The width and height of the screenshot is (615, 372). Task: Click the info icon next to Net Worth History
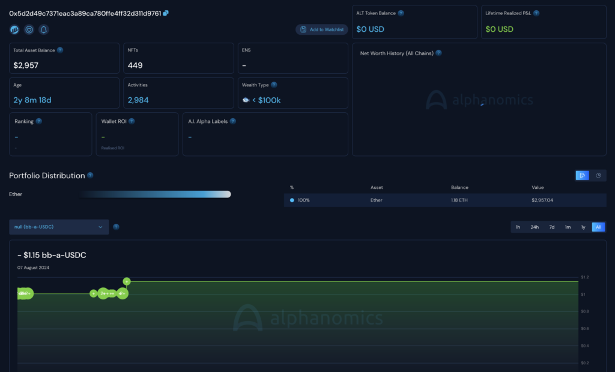pyautogui.click(x=438, y=53)
